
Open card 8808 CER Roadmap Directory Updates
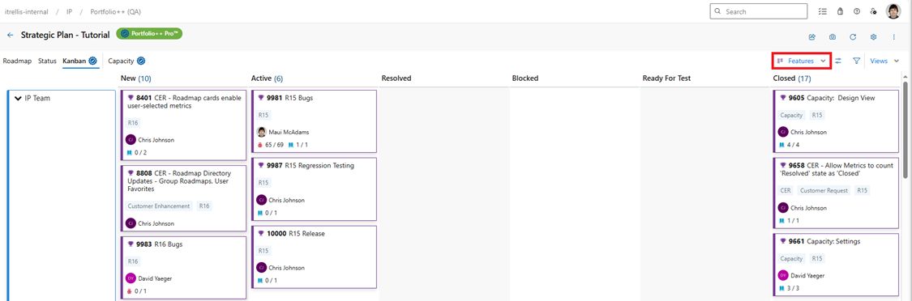coord(179,180)
